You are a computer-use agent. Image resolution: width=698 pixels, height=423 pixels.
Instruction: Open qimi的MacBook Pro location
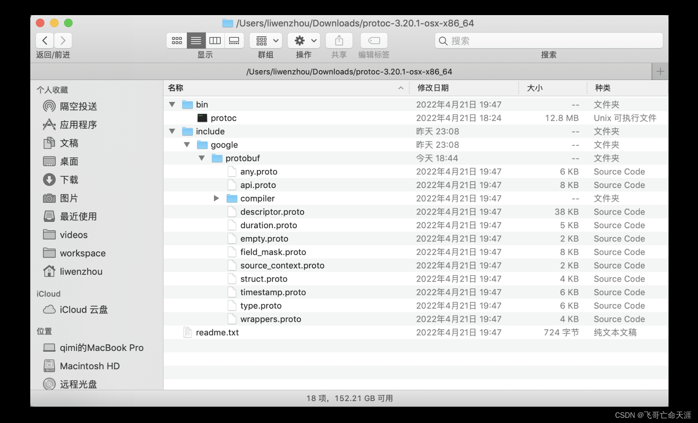(x=93, y=348)
